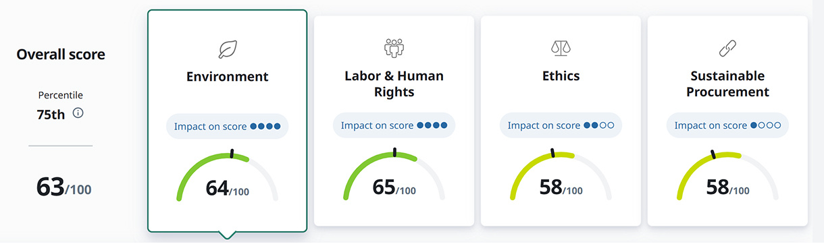Select the Environment card tab
Image resolution: width=824 pixels, height=244 pixels.
pos(228,121)
